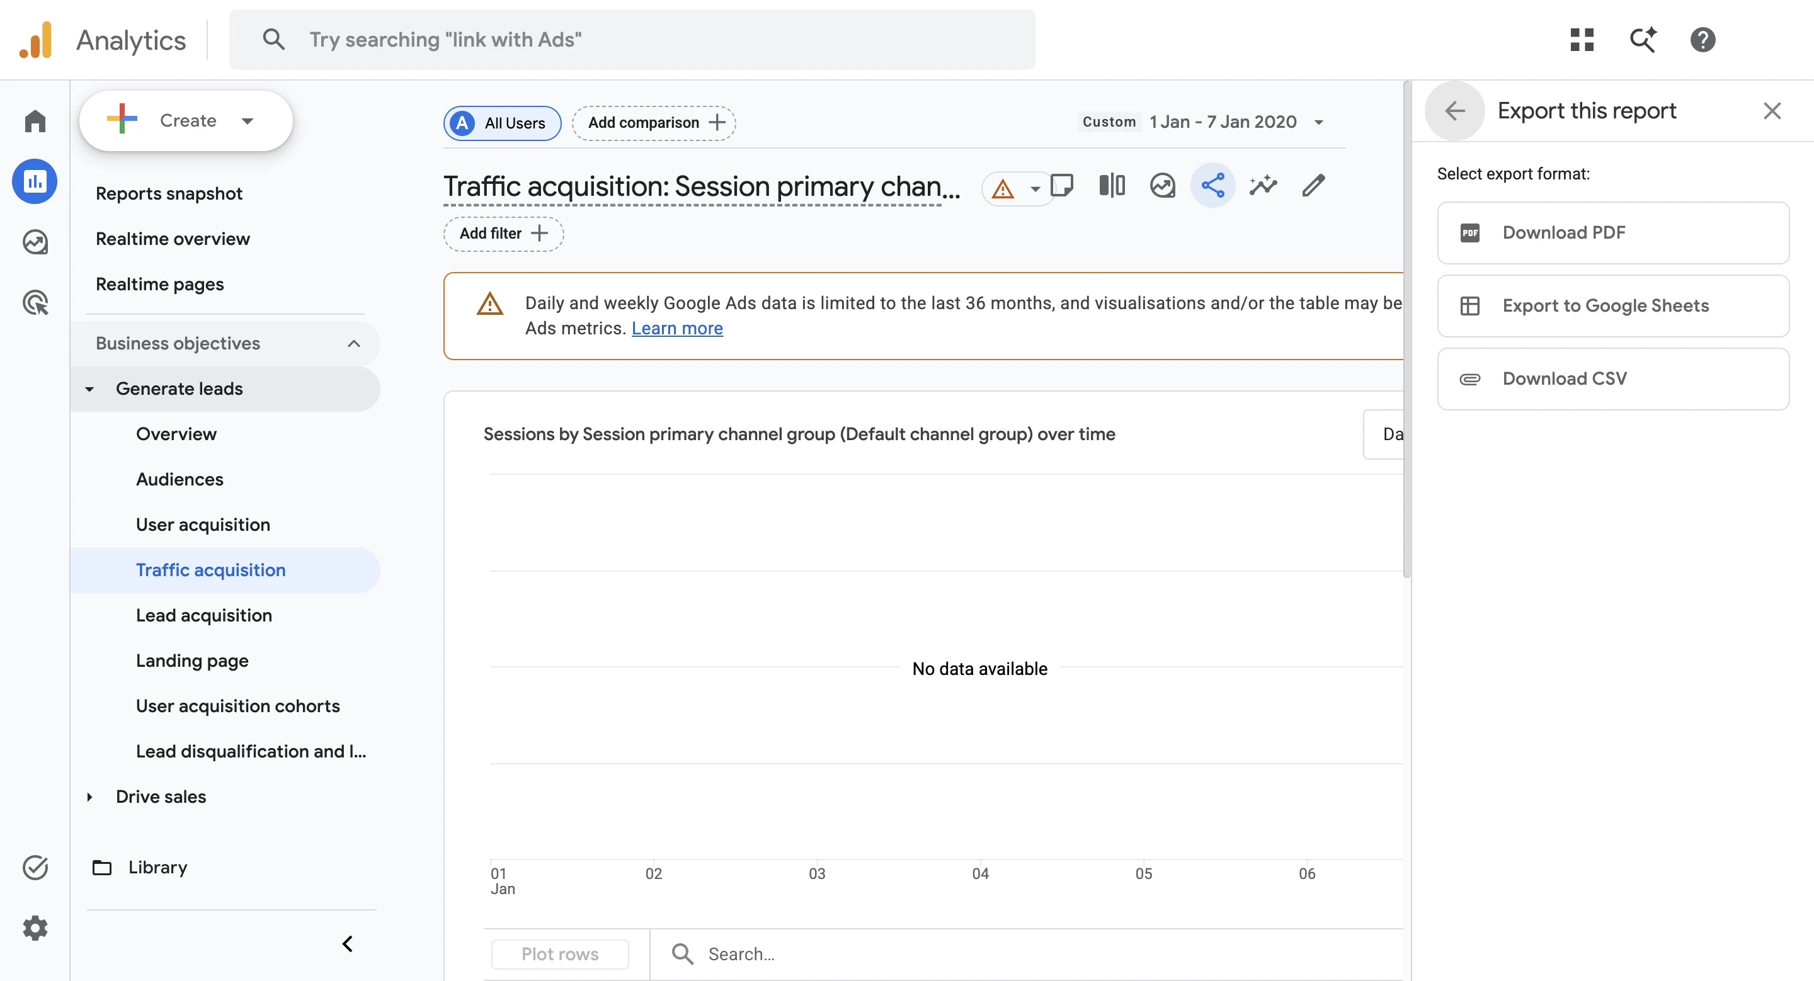Image resolution: width=1814 pixels, height=981 pixels.
Task: Collapse the Business objectives section
Action: pos(353,343)
